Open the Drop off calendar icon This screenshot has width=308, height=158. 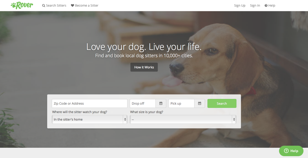click(161, 103)
